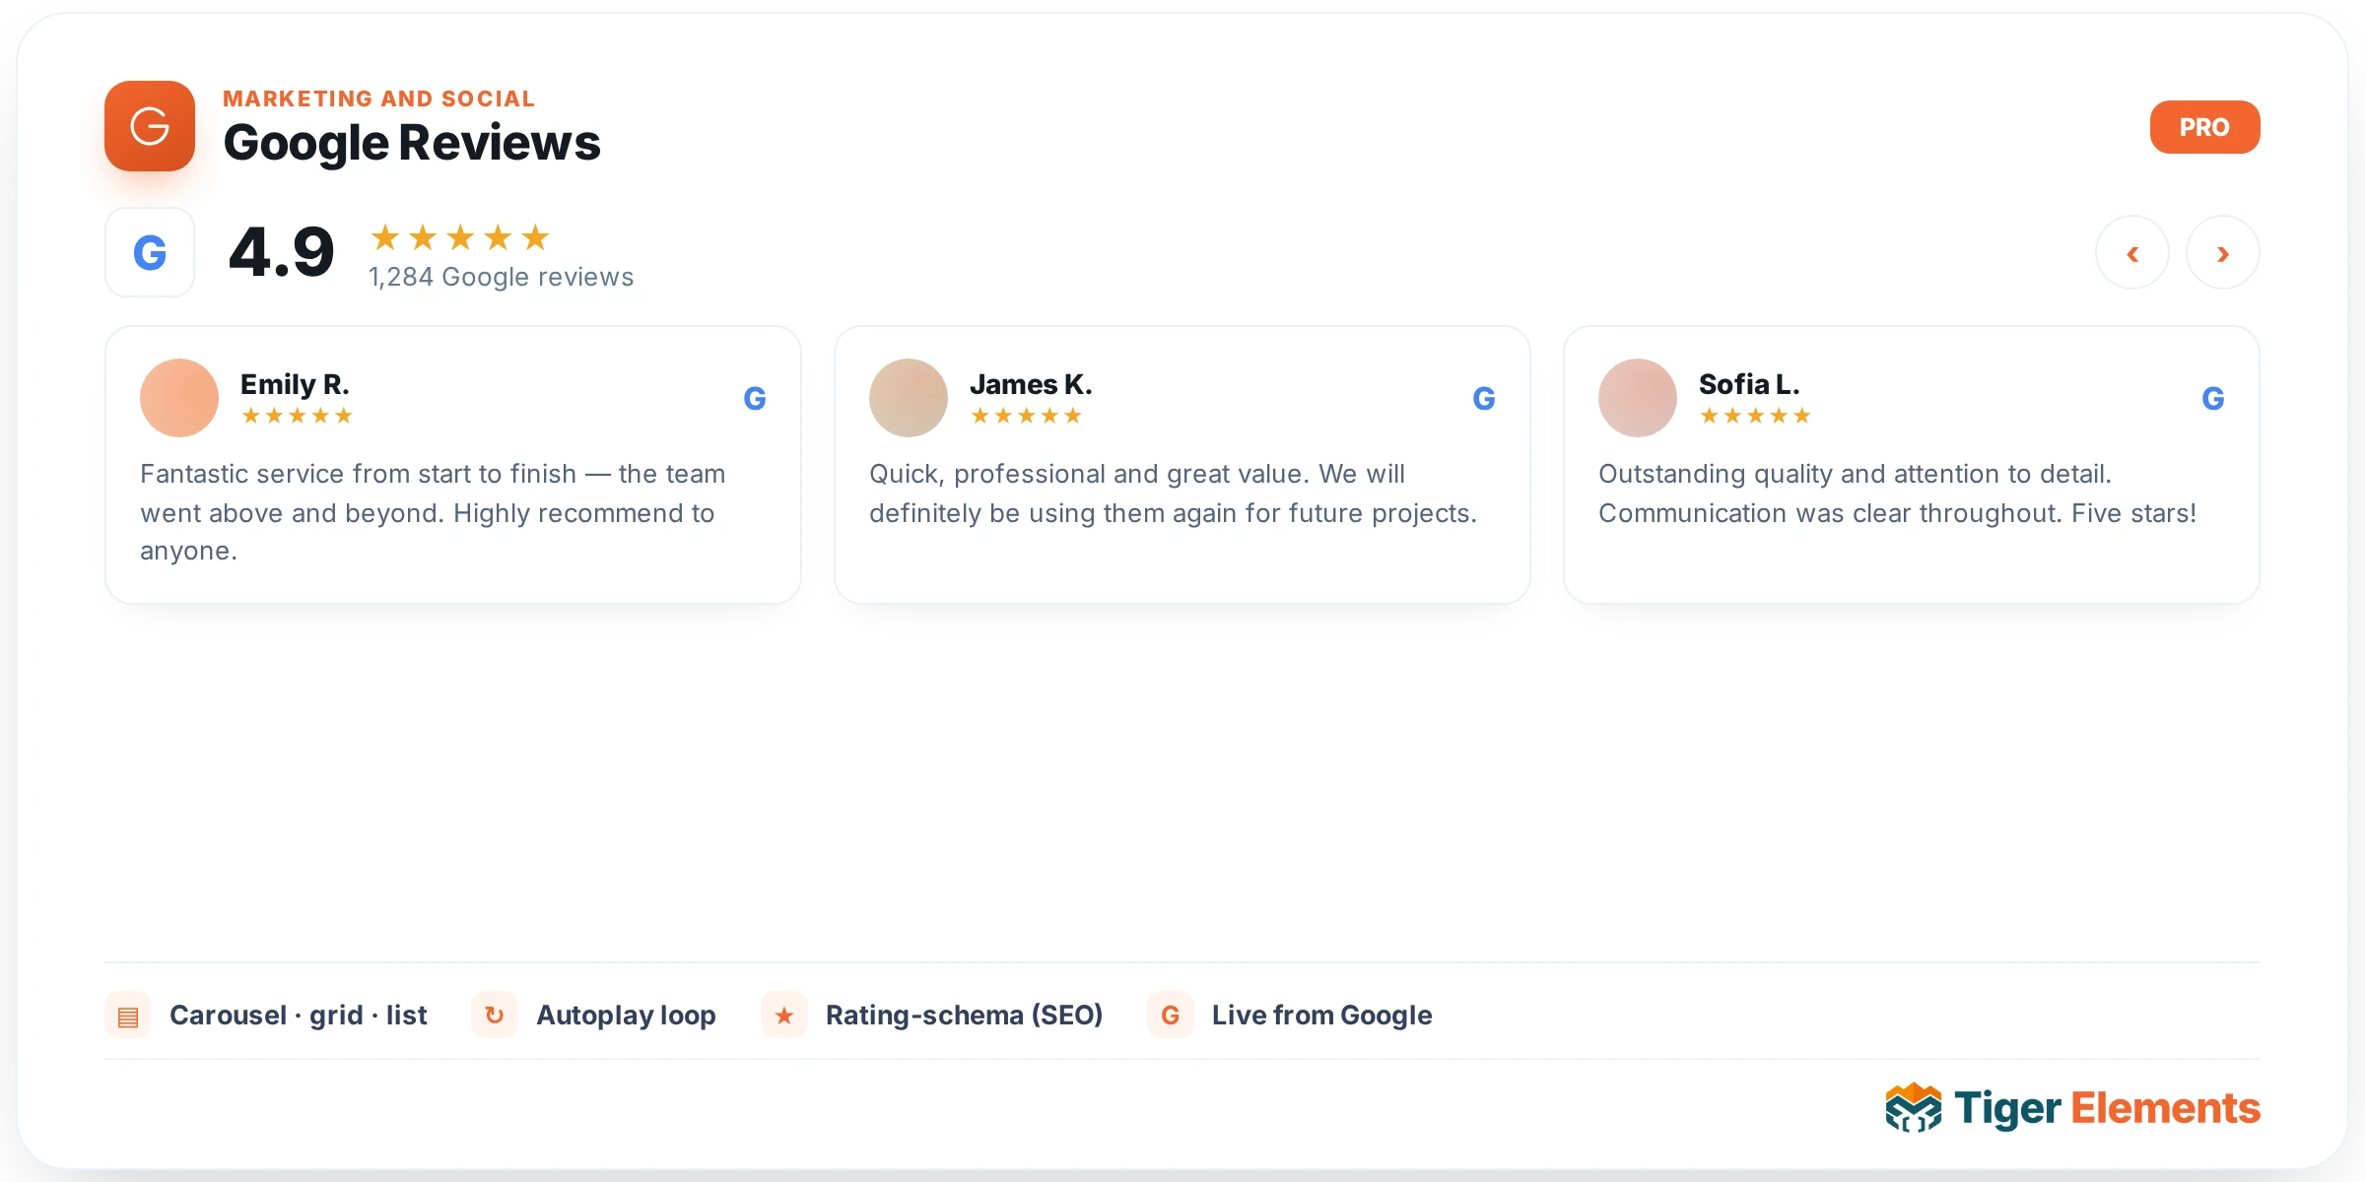Click the Google G icon on Emily R.'s card
This screenshot has width=2365, height=1182.
755,399
